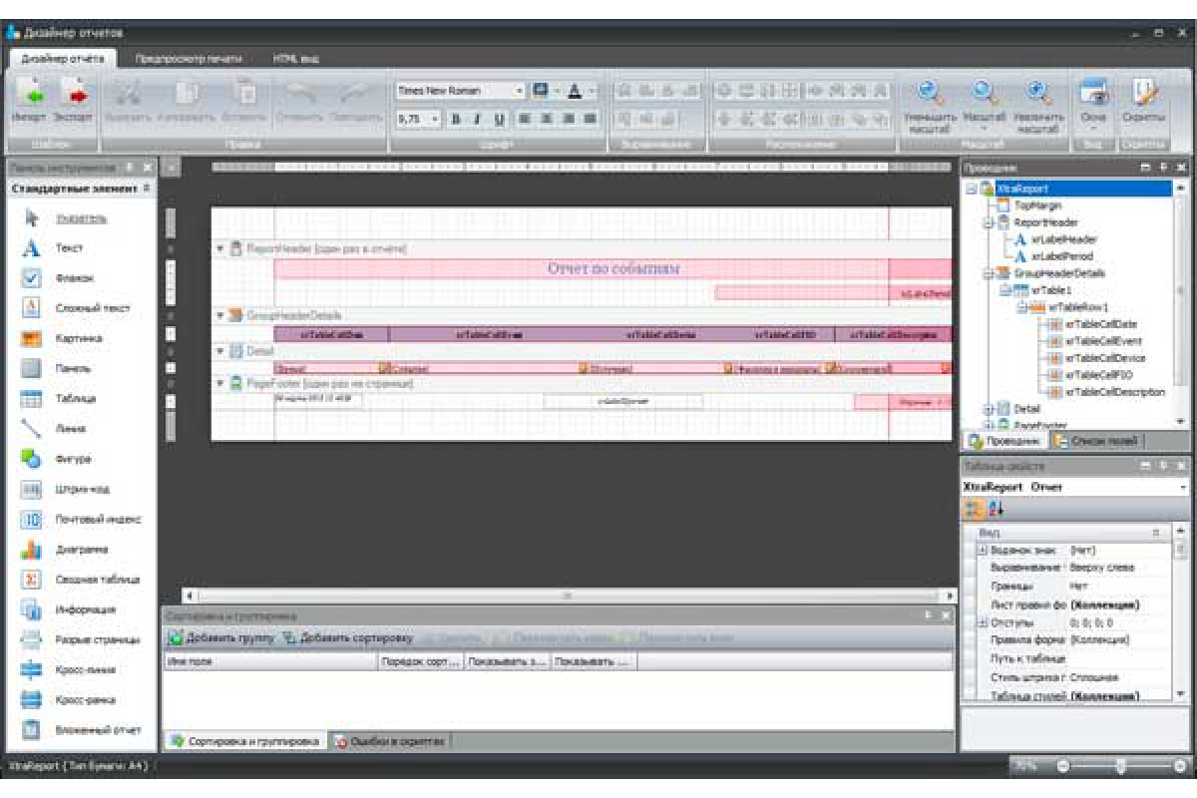The image size is (1197, 798).
Task: Switch to Список полей tab
Action: pyautogui.click(x=1098, y=440)
